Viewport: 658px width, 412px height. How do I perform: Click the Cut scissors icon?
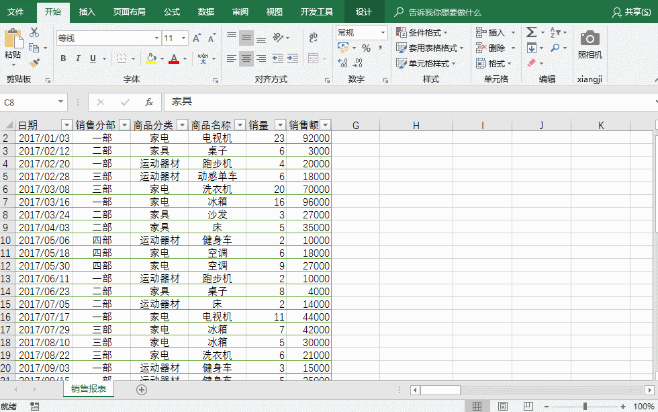[x=34, y=32]
